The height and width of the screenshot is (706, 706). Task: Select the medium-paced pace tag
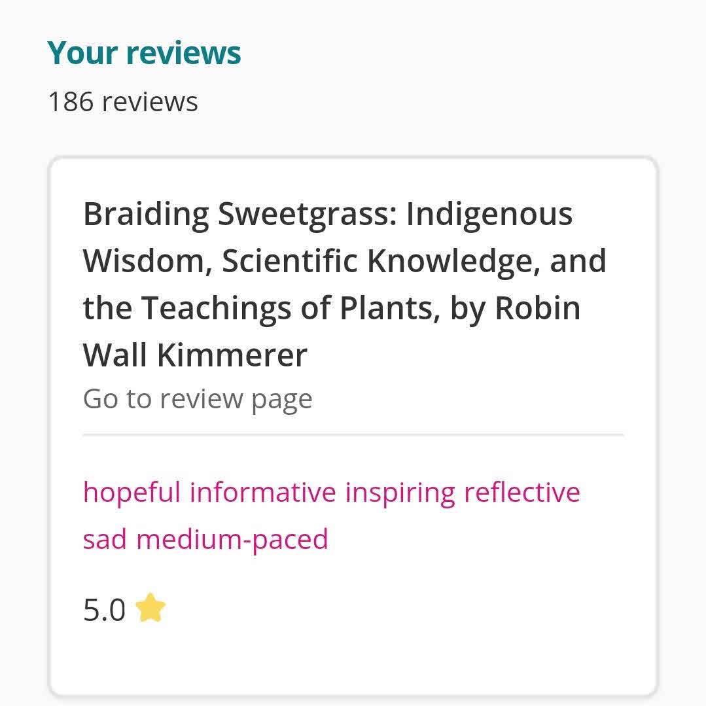232,539
